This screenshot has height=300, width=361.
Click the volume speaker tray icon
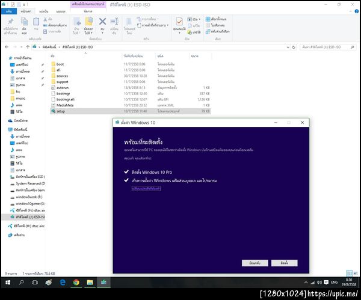pos(319,283)
